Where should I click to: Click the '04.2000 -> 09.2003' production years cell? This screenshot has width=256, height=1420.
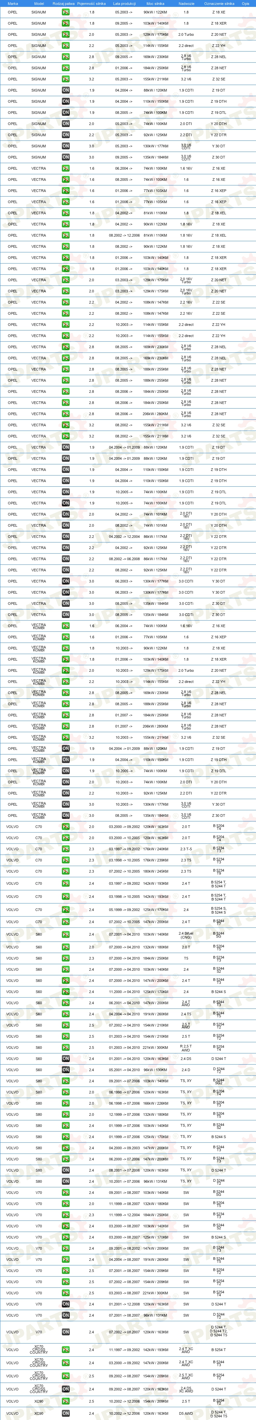pos(124,1148)
